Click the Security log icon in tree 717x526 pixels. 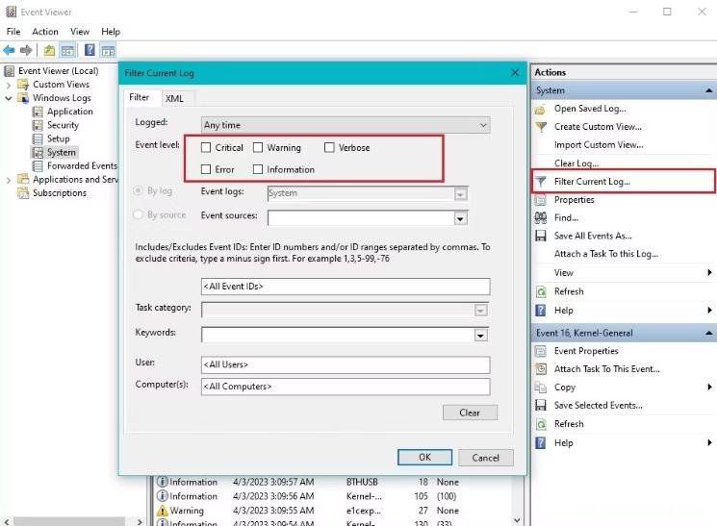[x=38, y=125]
